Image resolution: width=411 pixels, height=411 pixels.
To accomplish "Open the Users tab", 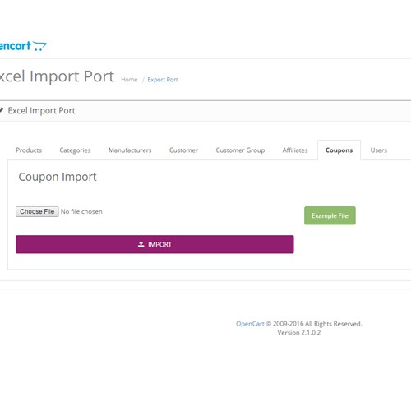I will [x=378, y=150].
